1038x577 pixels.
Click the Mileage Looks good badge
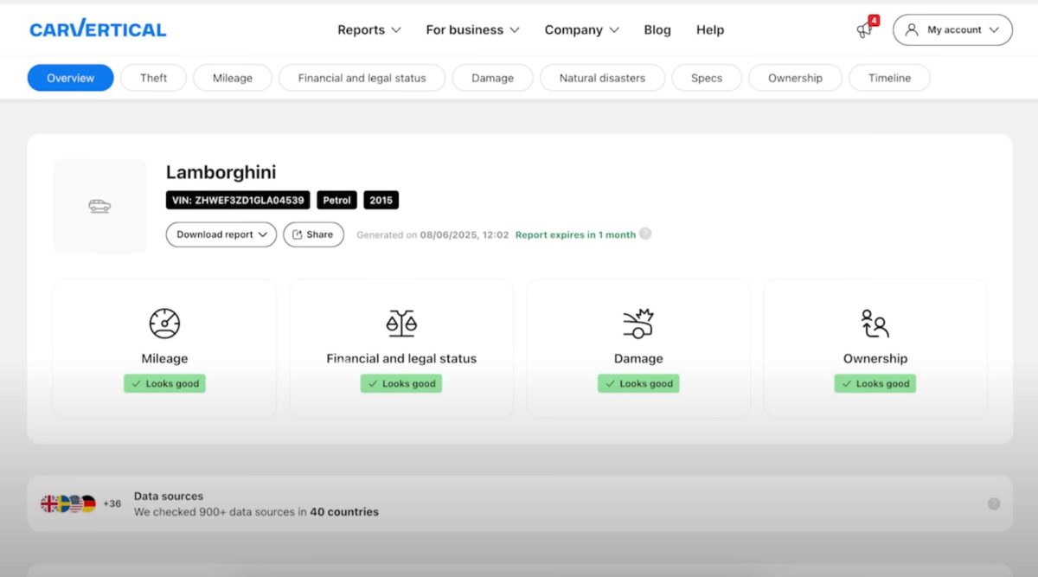[164, 383]
